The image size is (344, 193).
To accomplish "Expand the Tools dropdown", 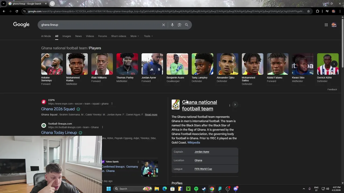I will (148, 36).
